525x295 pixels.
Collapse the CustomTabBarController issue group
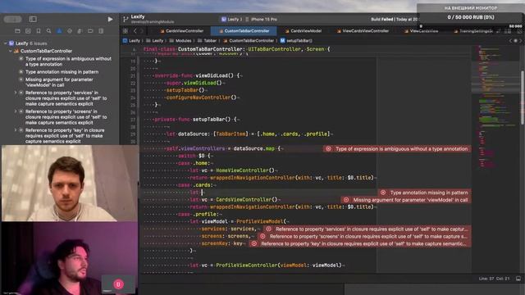[x=11, y=51]
